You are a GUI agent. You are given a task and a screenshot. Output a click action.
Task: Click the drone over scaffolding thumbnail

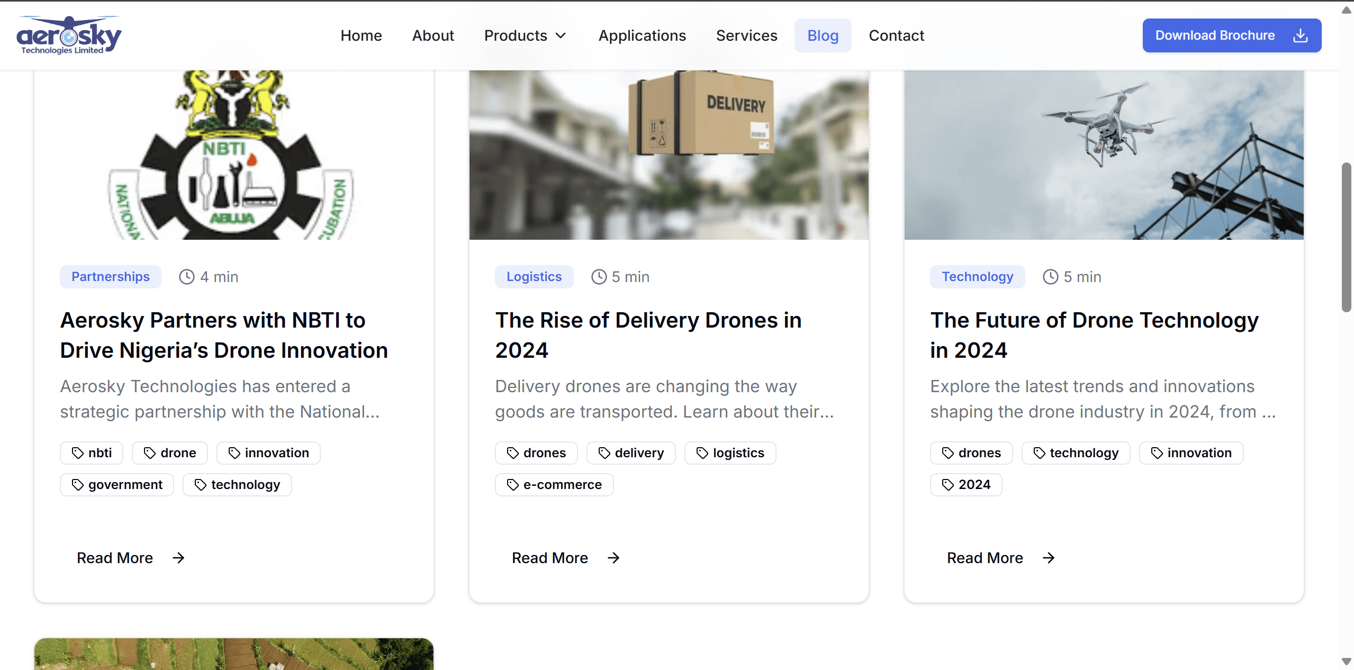point(1104,155)
